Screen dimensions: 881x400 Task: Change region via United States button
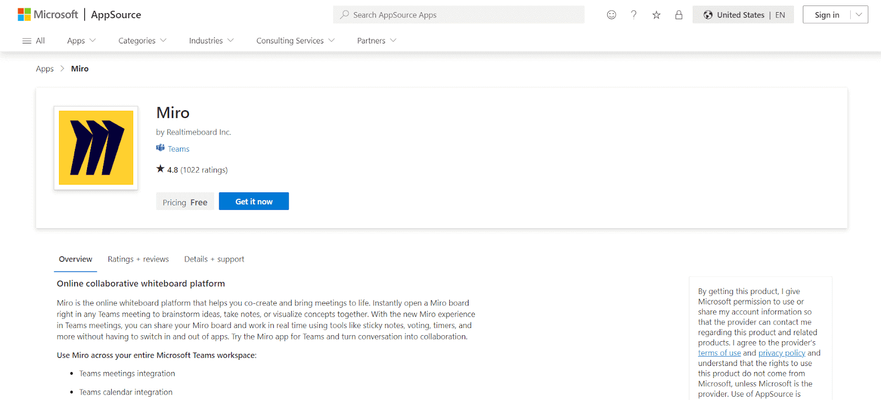[x=743, y=15]
